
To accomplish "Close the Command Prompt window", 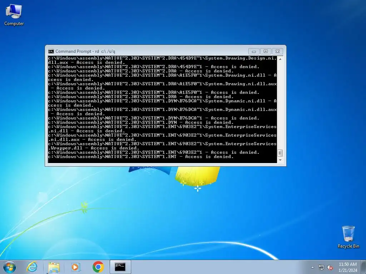I will (x=277, y=51).
